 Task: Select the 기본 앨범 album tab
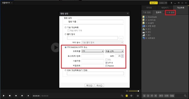point(147,12)
